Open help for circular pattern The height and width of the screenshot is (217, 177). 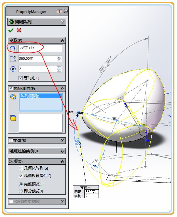tap(63, 21)
